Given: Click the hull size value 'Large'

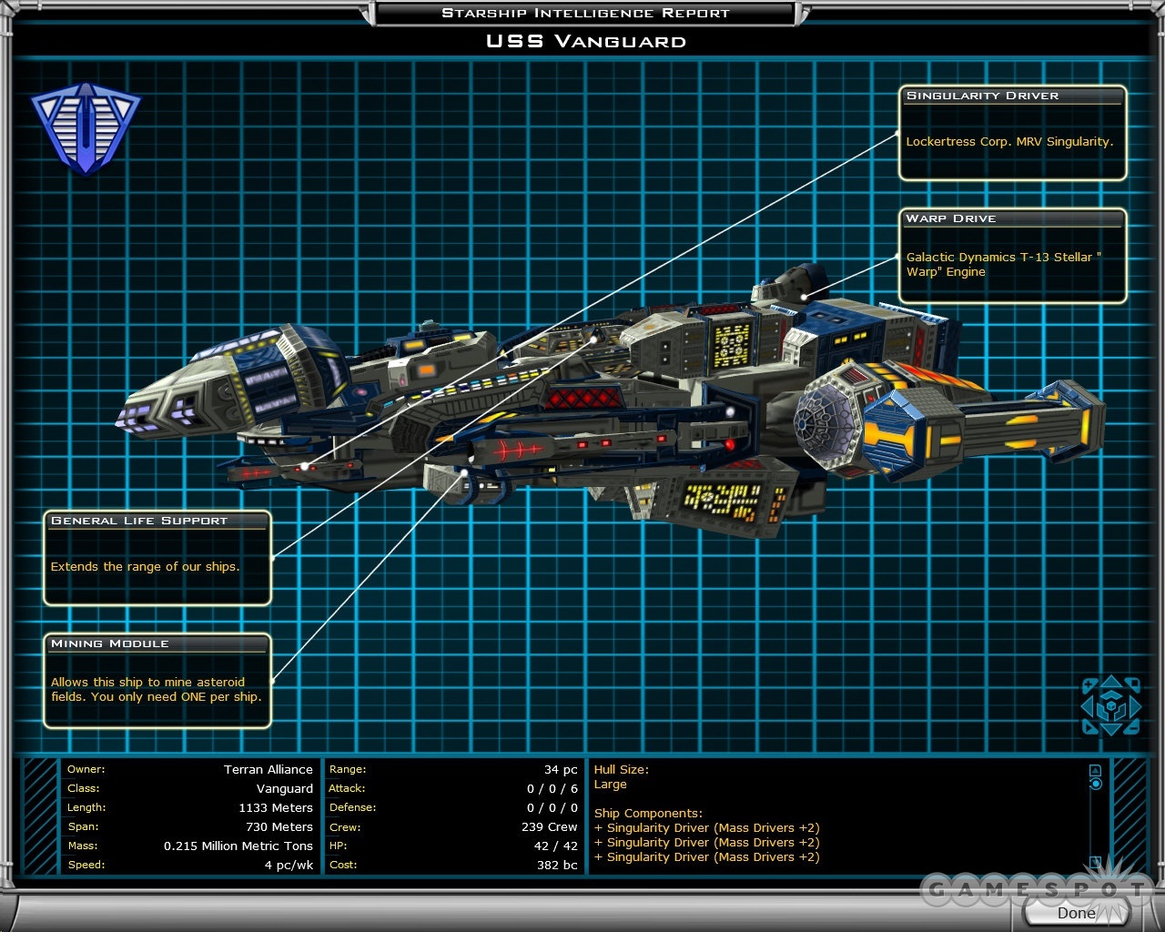Looking at the screenshot, I should click(x=610, y=785).
